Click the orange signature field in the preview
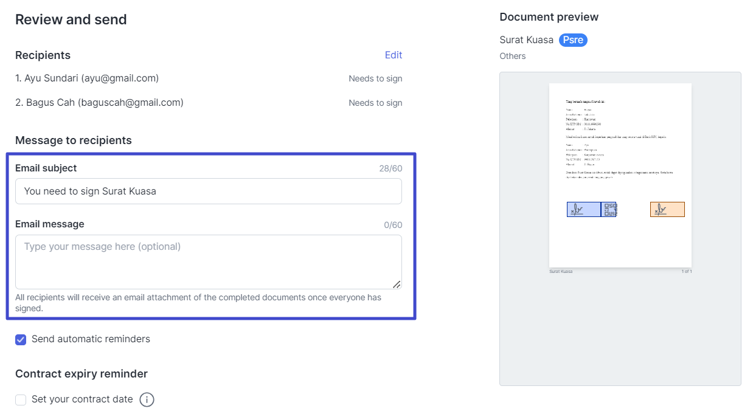753x417 pixels. coord(667,208)
